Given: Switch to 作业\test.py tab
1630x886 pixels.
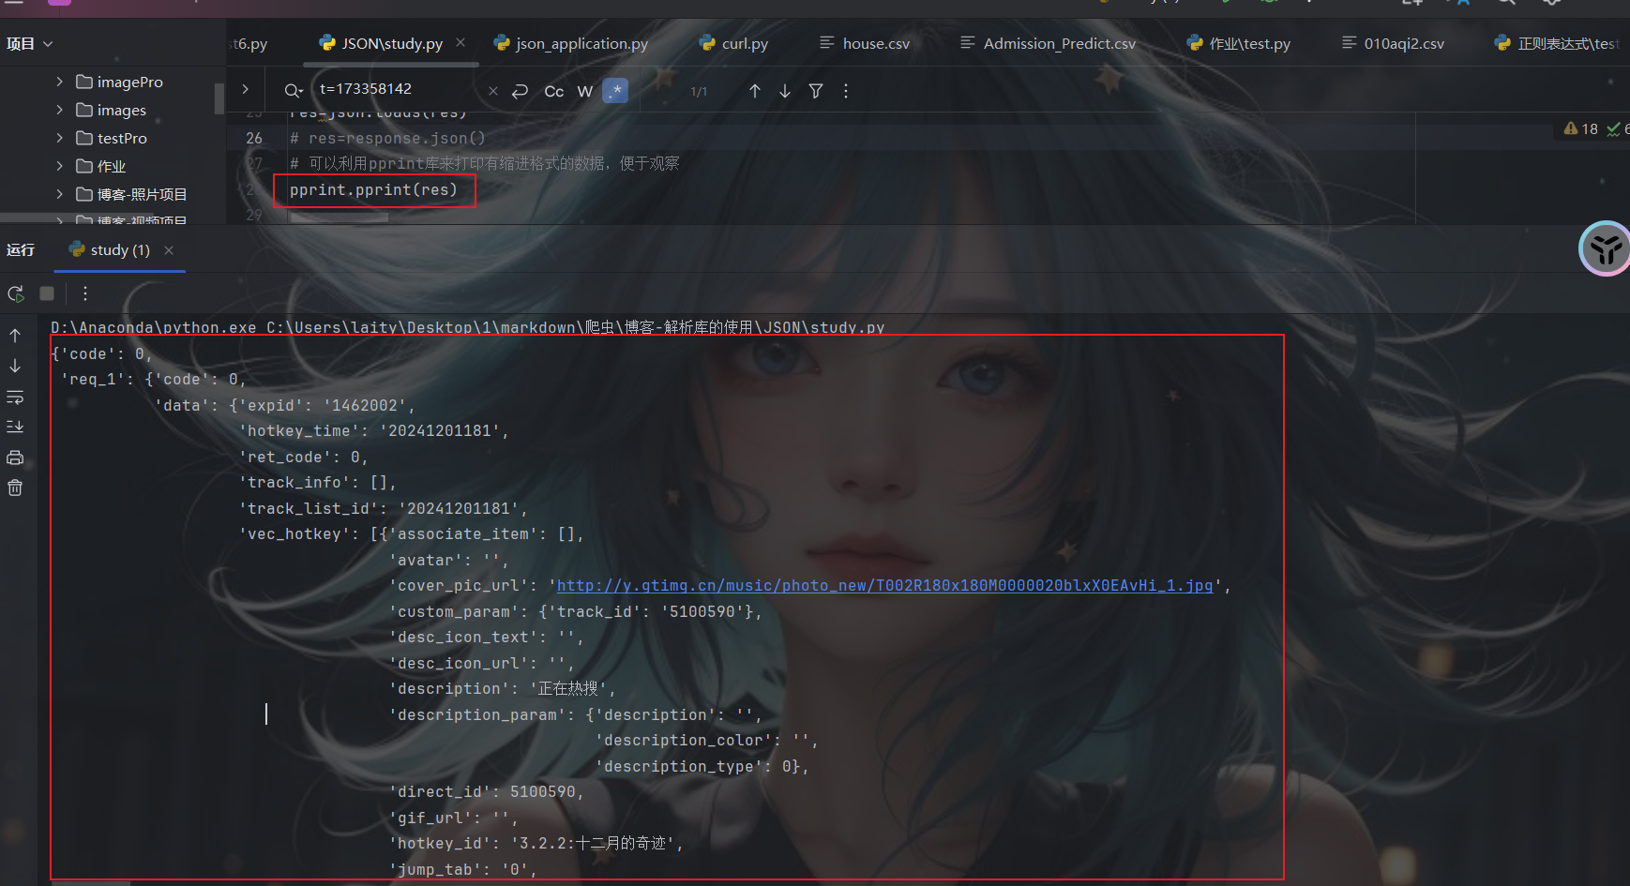Looking at the screenshot, I should point(1238,43).
